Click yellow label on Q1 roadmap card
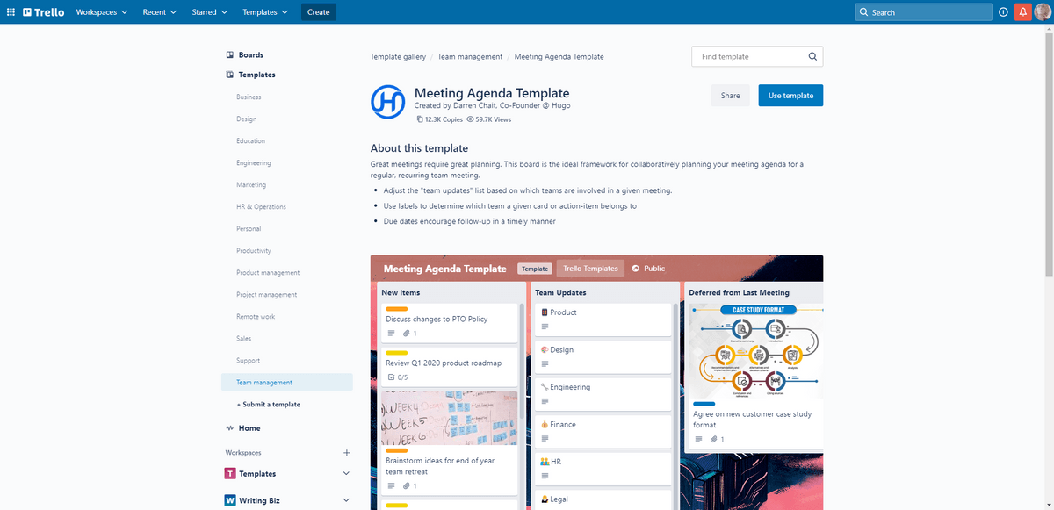The height and width of the screenshot is (510, 1054). [396, 353]
